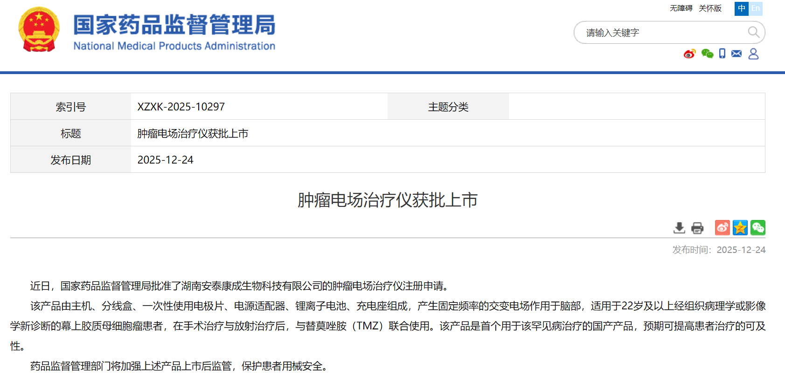Viewport: 785px width, 376px height.
Task: Click the 国家药品监督管理局 site title
Action: click(174, 25)
